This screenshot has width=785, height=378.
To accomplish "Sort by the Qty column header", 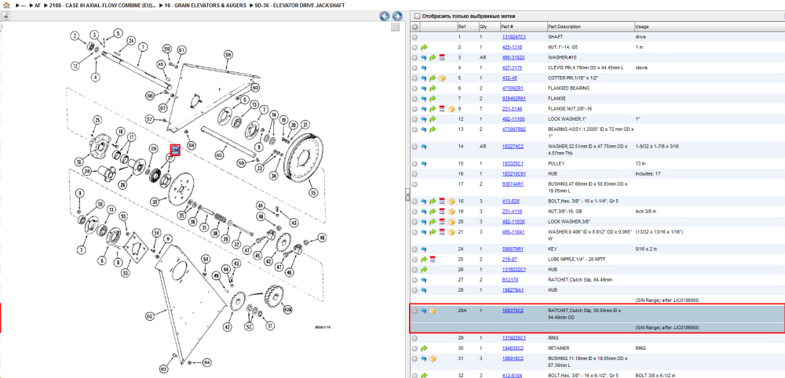I will [488, 27].
